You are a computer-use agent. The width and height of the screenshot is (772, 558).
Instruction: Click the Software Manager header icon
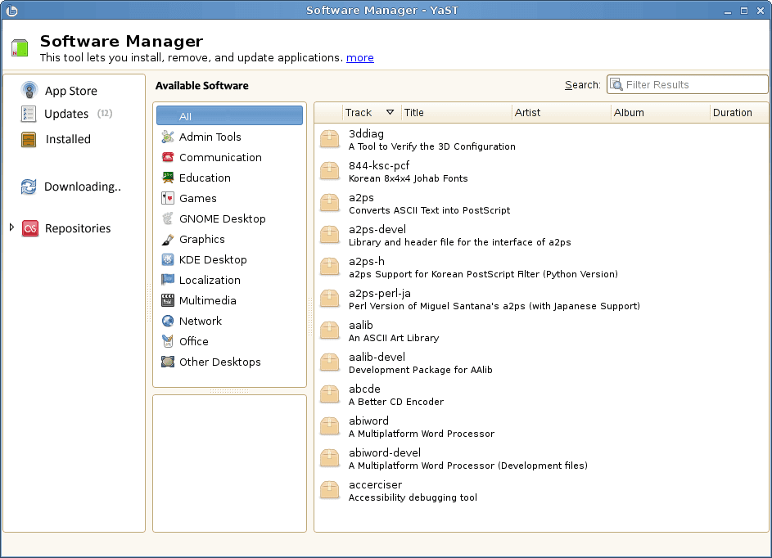click(20, 48)
